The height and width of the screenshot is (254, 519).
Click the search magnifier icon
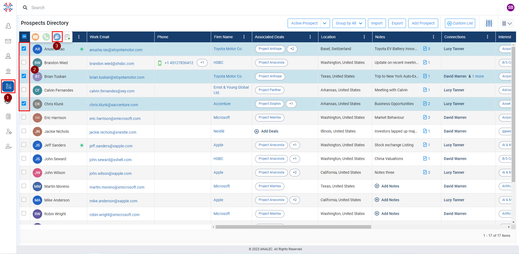click(25, 8)
